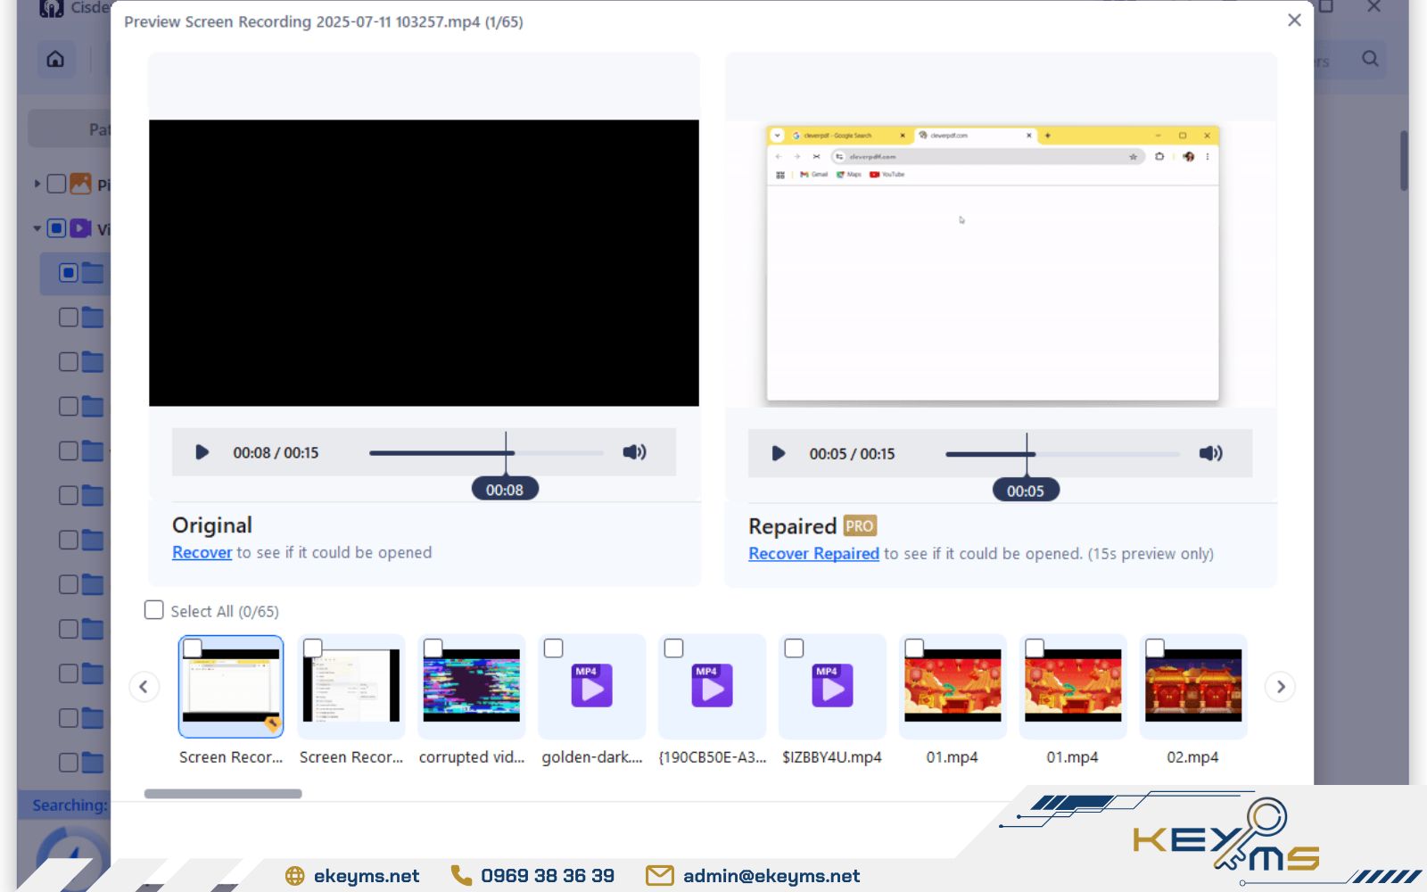Click the Recover link under Original

coord(202,552)
